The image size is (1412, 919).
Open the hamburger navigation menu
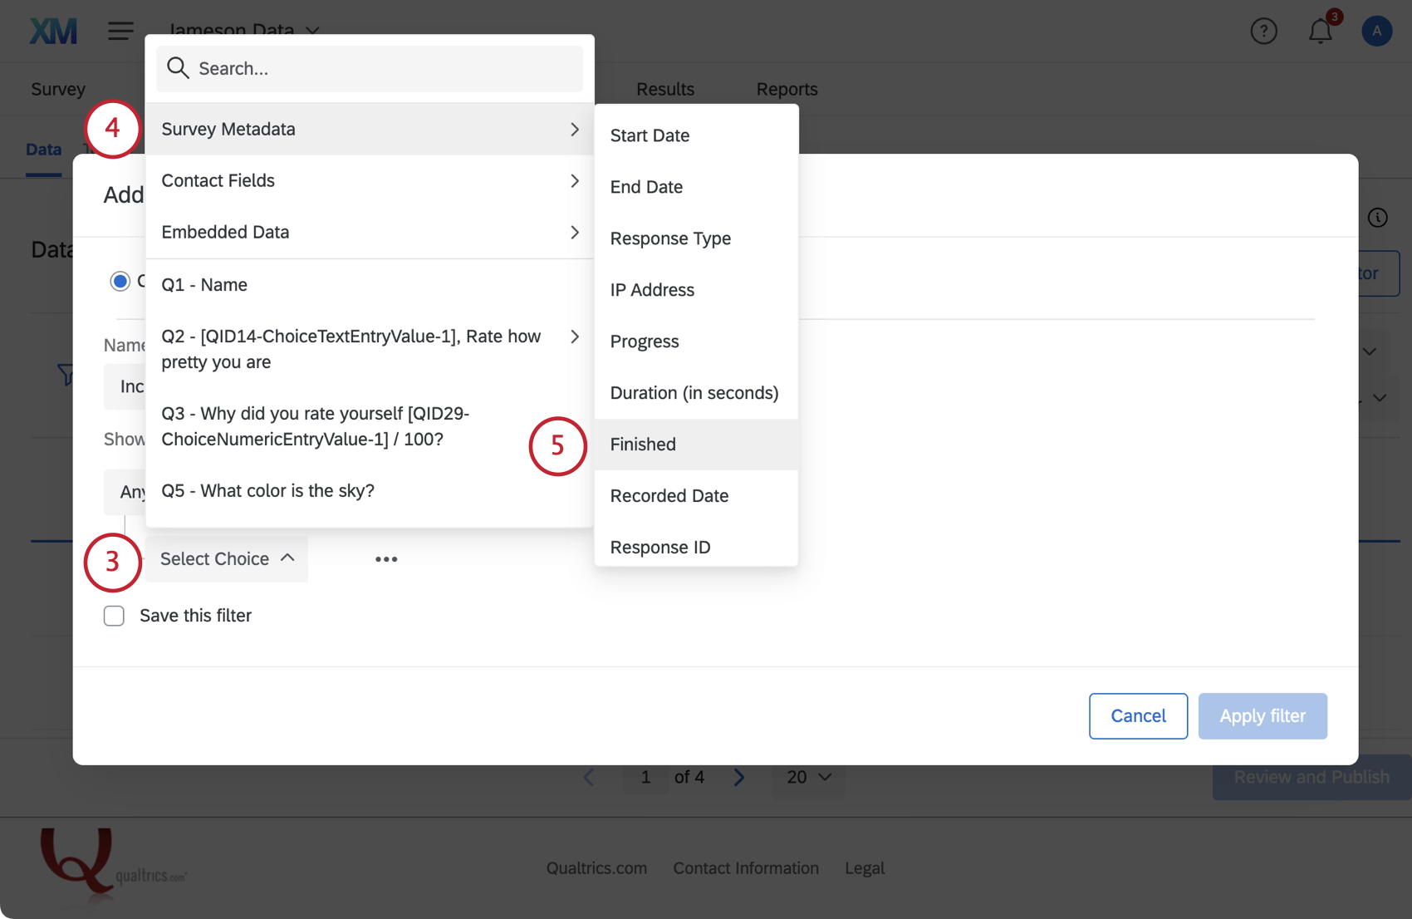(x=120, y=30)
